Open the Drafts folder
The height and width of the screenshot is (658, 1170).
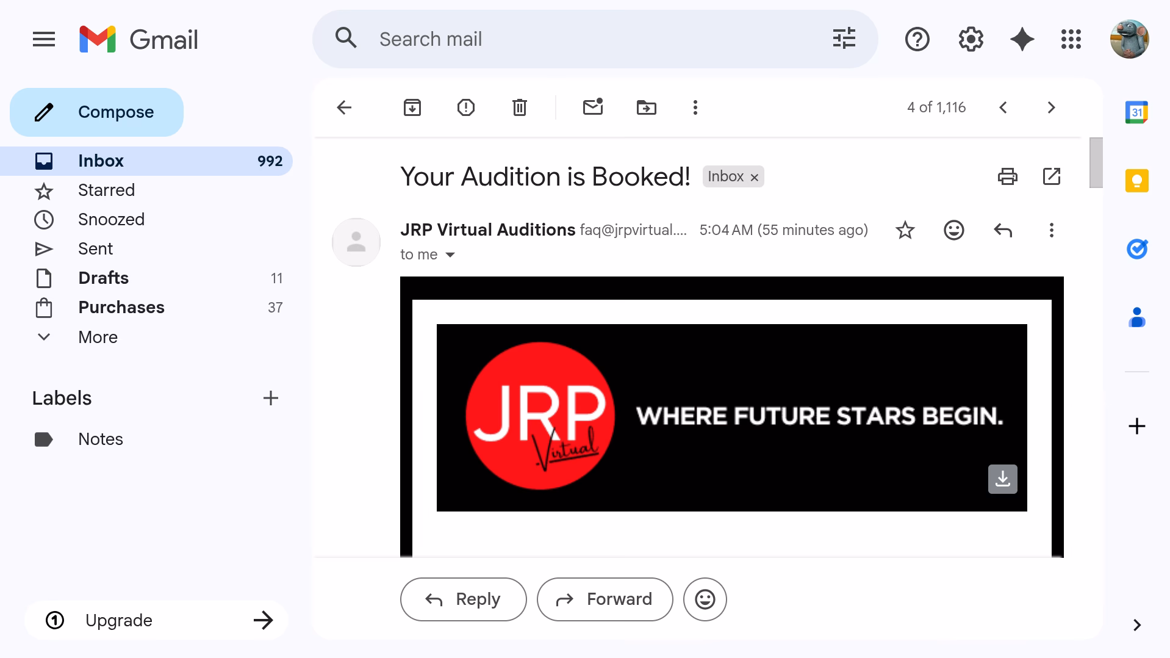point(103,278)
